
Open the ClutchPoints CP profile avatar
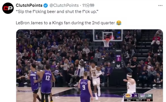coord(8,8)
